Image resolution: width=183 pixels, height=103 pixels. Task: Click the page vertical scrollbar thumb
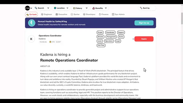[x=182, y=18]
